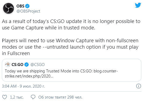Open the date '9 июл. 2020 г.'

(32, 86)
